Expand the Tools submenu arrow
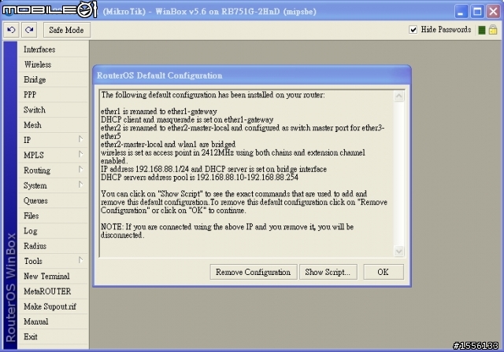The width and height of the screenshot is (504, 352). tap(80, 260)
